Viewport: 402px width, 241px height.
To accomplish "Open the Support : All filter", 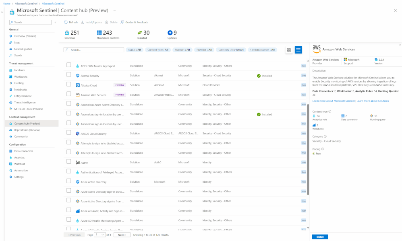I will coord(182,49).
